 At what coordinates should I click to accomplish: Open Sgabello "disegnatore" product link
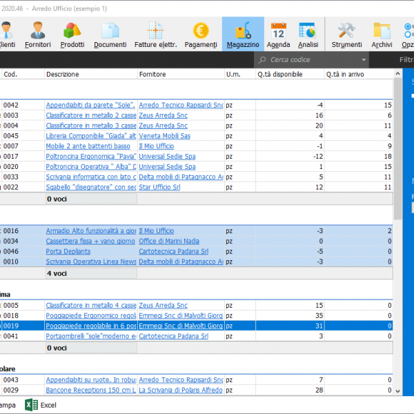coord(91,188)
